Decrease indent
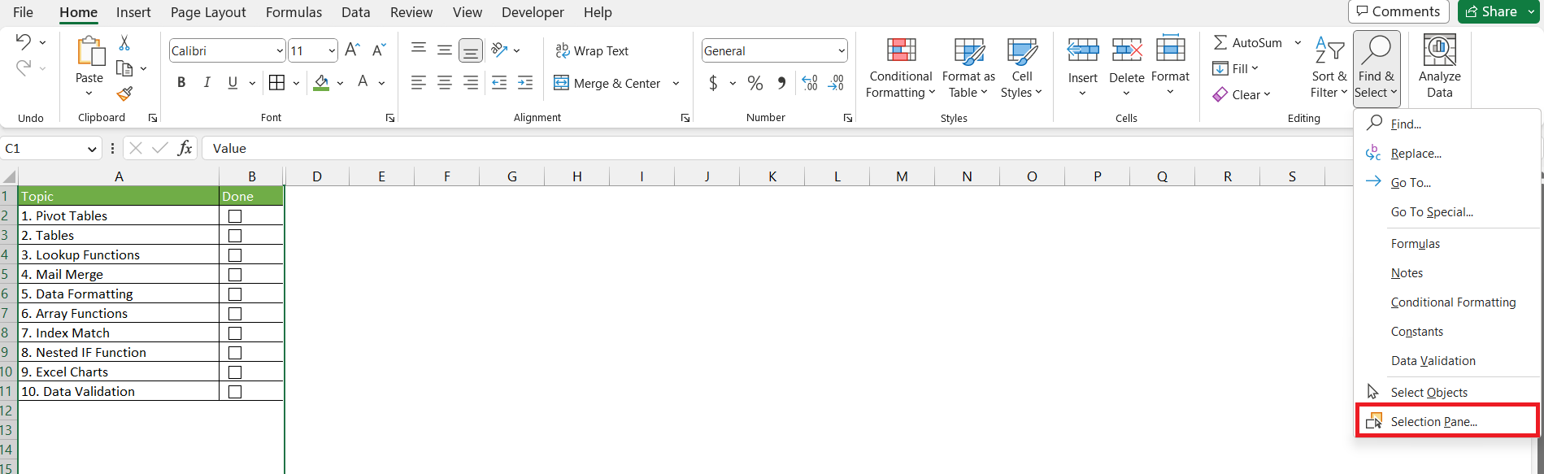This screenshot has width=1544, height=474. point(499,82)
